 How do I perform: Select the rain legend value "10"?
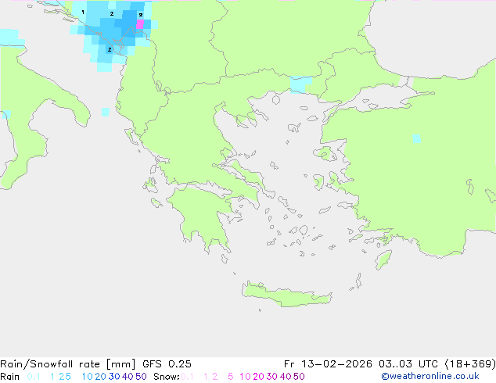pos(88,377)
